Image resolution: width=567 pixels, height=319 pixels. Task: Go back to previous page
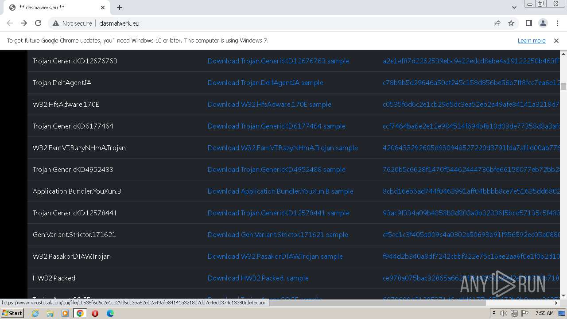click(10, 23)
